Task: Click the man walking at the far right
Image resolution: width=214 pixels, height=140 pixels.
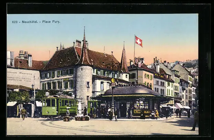Action: click(195, 119)
